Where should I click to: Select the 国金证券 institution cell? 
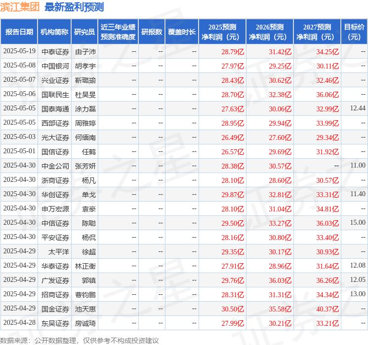pyautogui.click(x=55, y=309)
